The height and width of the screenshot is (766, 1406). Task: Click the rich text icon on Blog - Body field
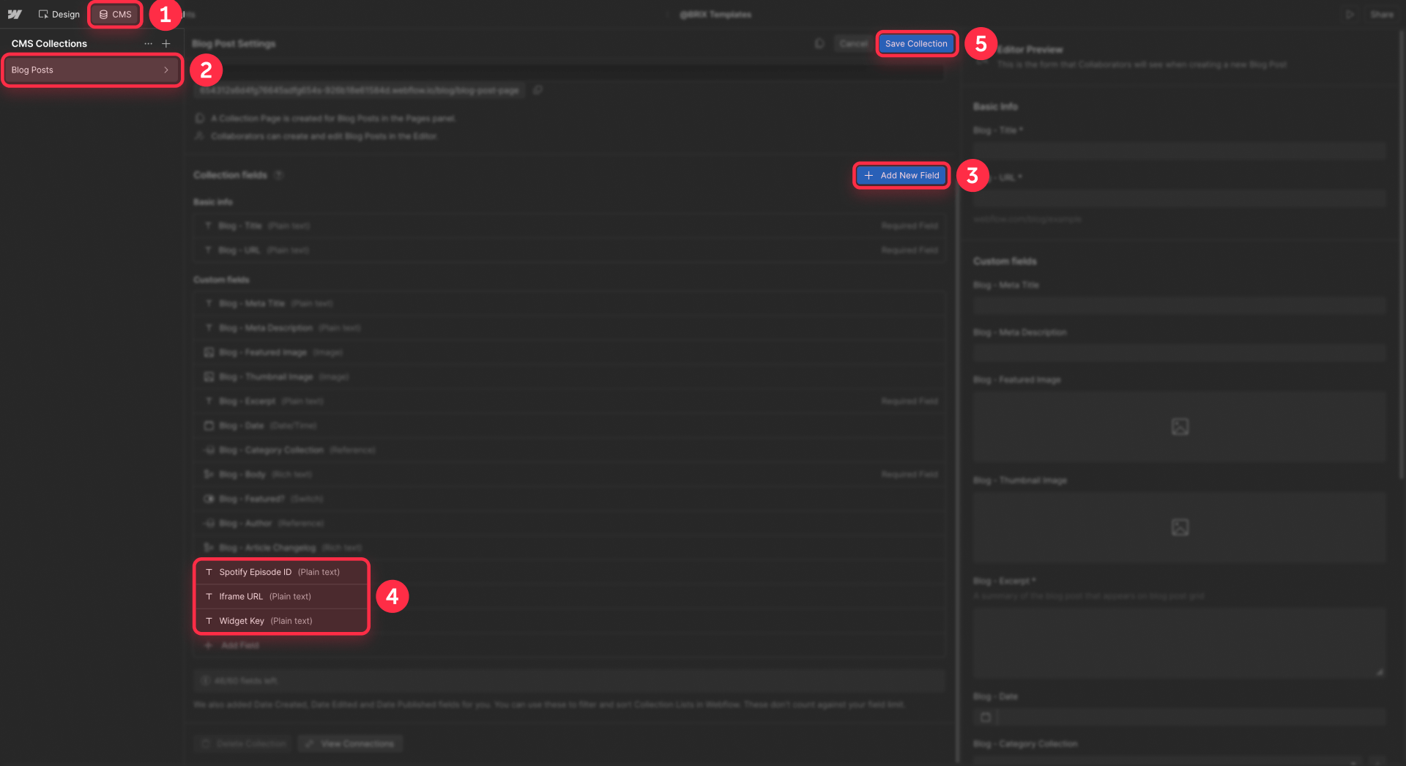pos(209,474)
